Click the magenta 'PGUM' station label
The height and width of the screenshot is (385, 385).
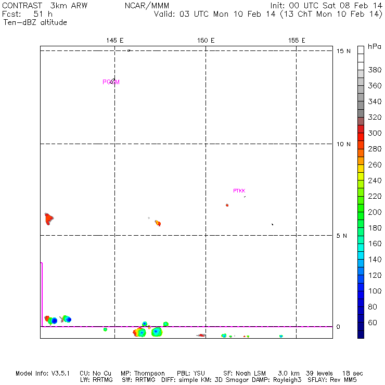111,82
